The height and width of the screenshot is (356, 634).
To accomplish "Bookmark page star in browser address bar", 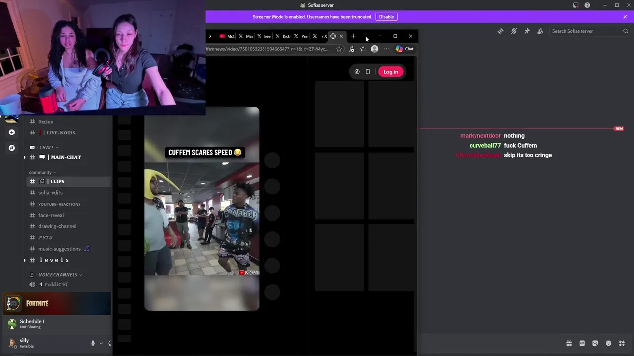I will point(339,49).
